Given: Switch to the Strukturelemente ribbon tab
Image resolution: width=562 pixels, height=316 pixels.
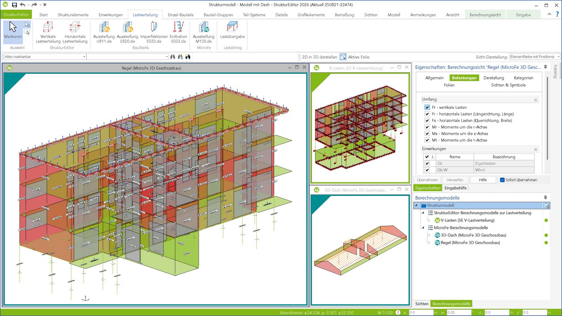Looking at the screenshot, I should tap(73, 15).
